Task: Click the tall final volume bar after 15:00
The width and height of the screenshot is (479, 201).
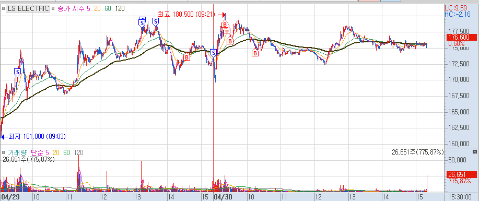Action: (427, 183)
